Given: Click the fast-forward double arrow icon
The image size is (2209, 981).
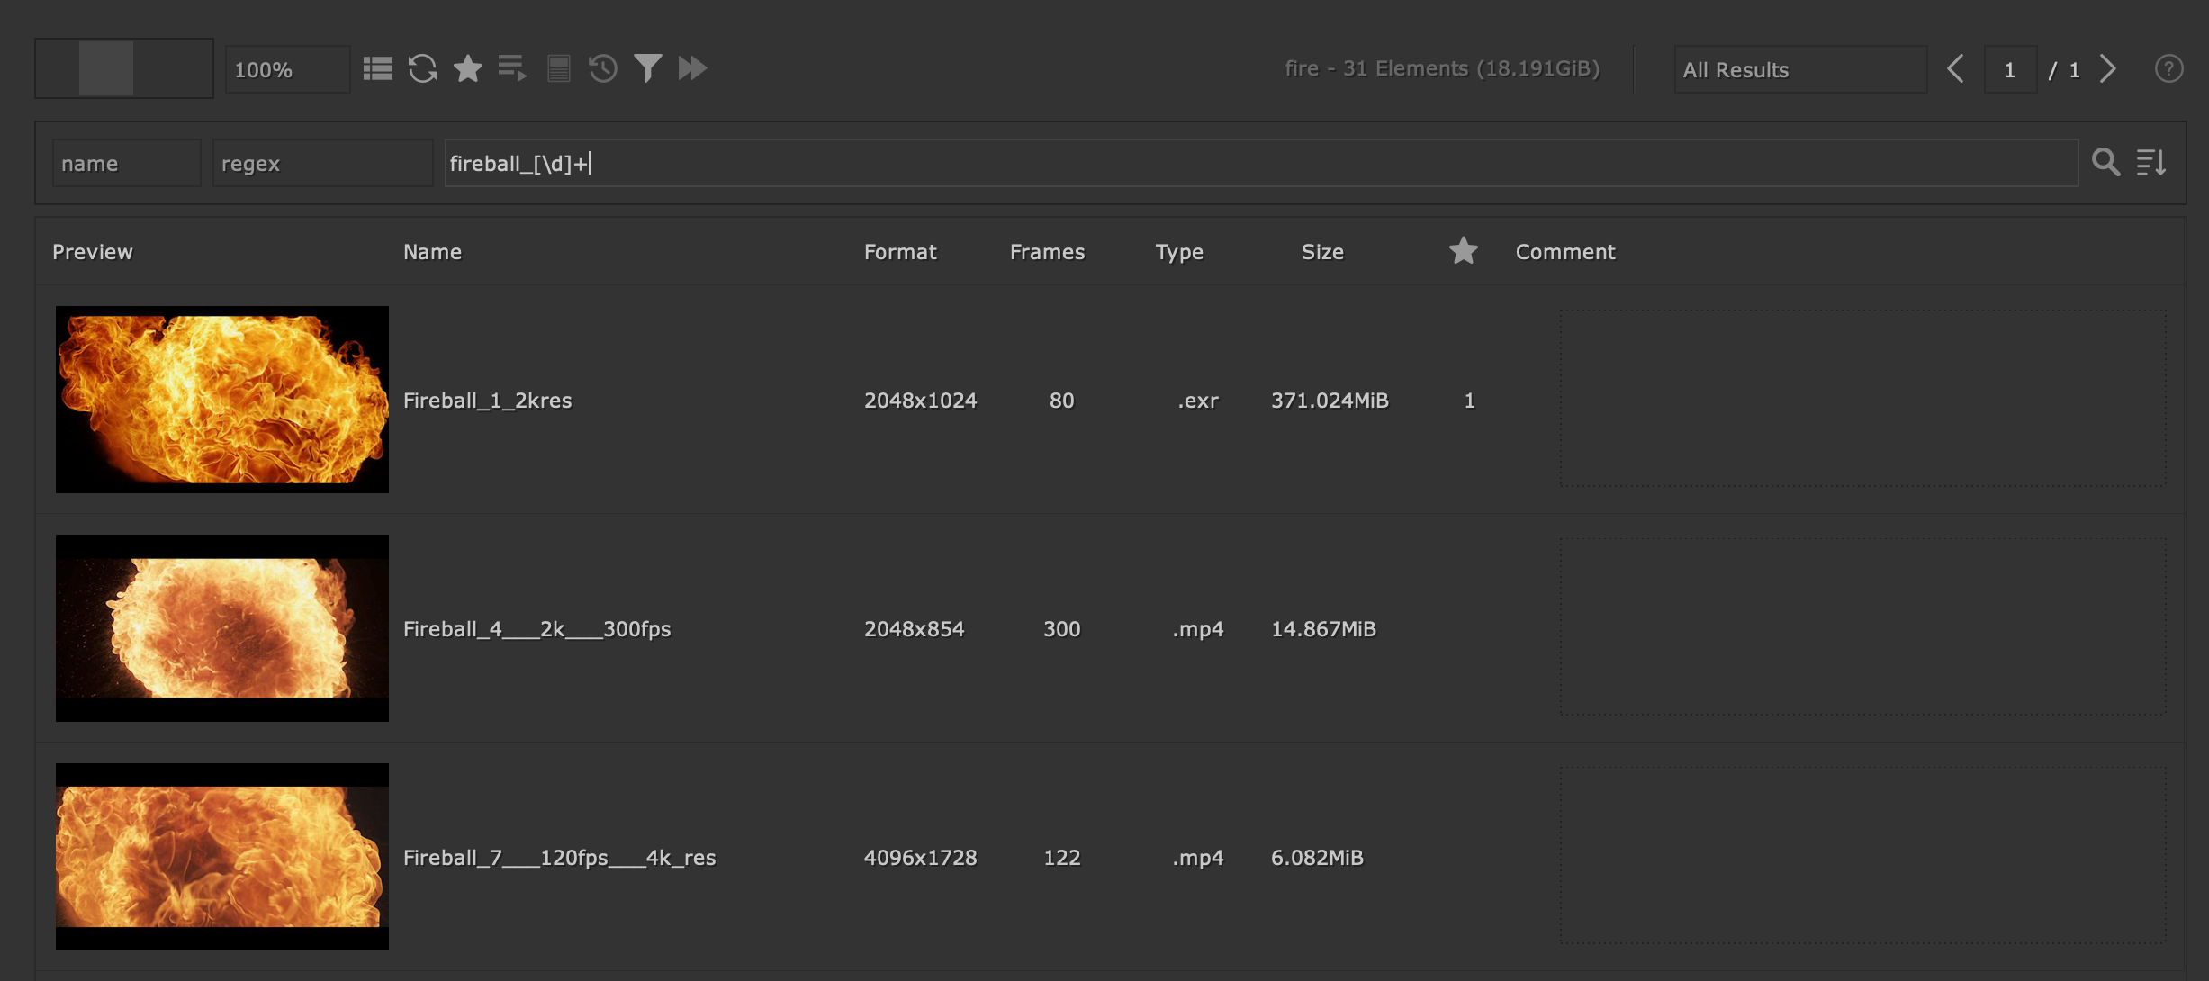Looking at the screenshot, I should coord(692,68).
